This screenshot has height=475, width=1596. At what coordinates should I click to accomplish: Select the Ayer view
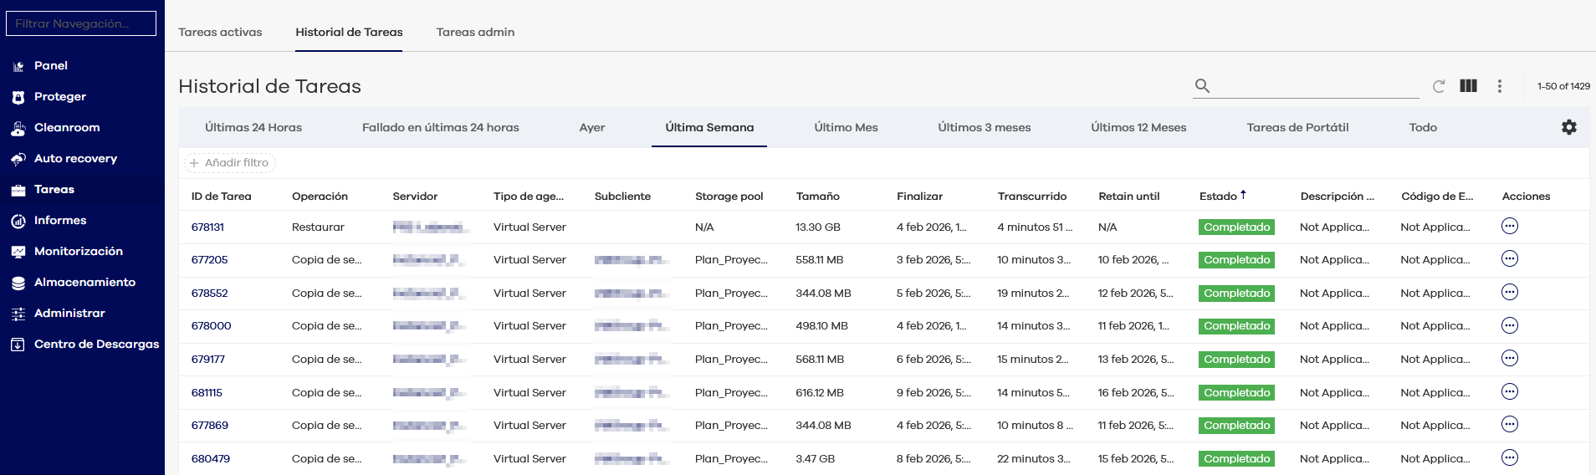pyautogui.click(x=592, y=127)
